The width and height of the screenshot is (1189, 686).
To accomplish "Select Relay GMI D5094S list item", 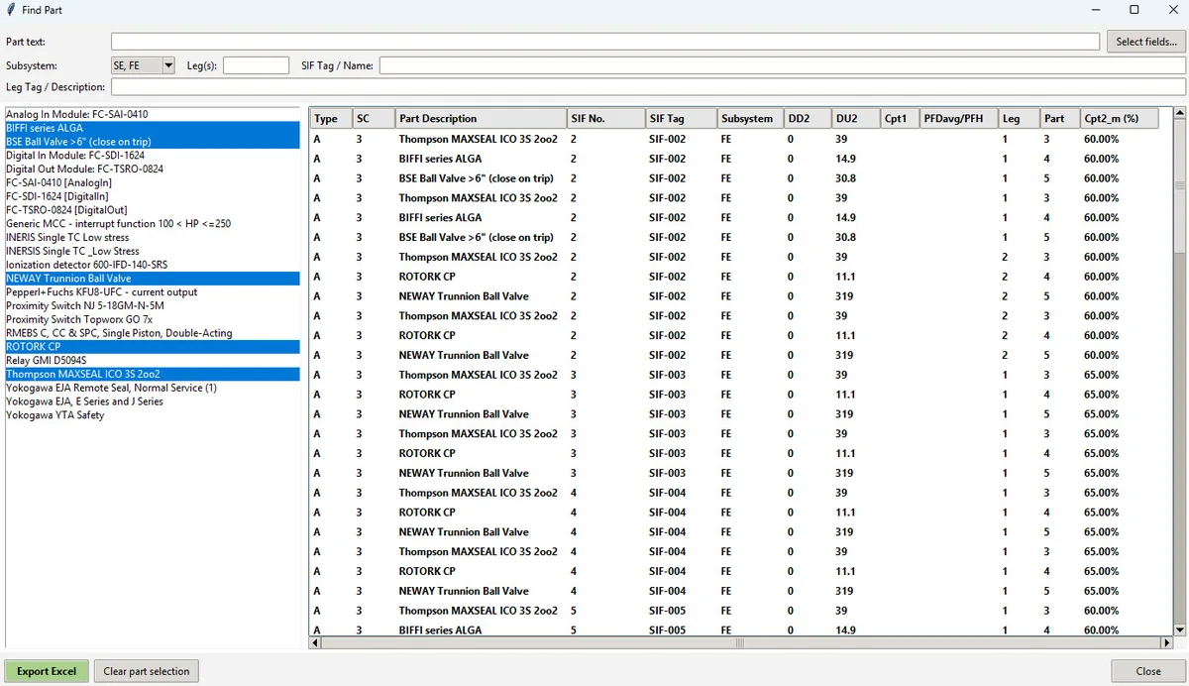I will pyautogui.click(x=152, y=361).
